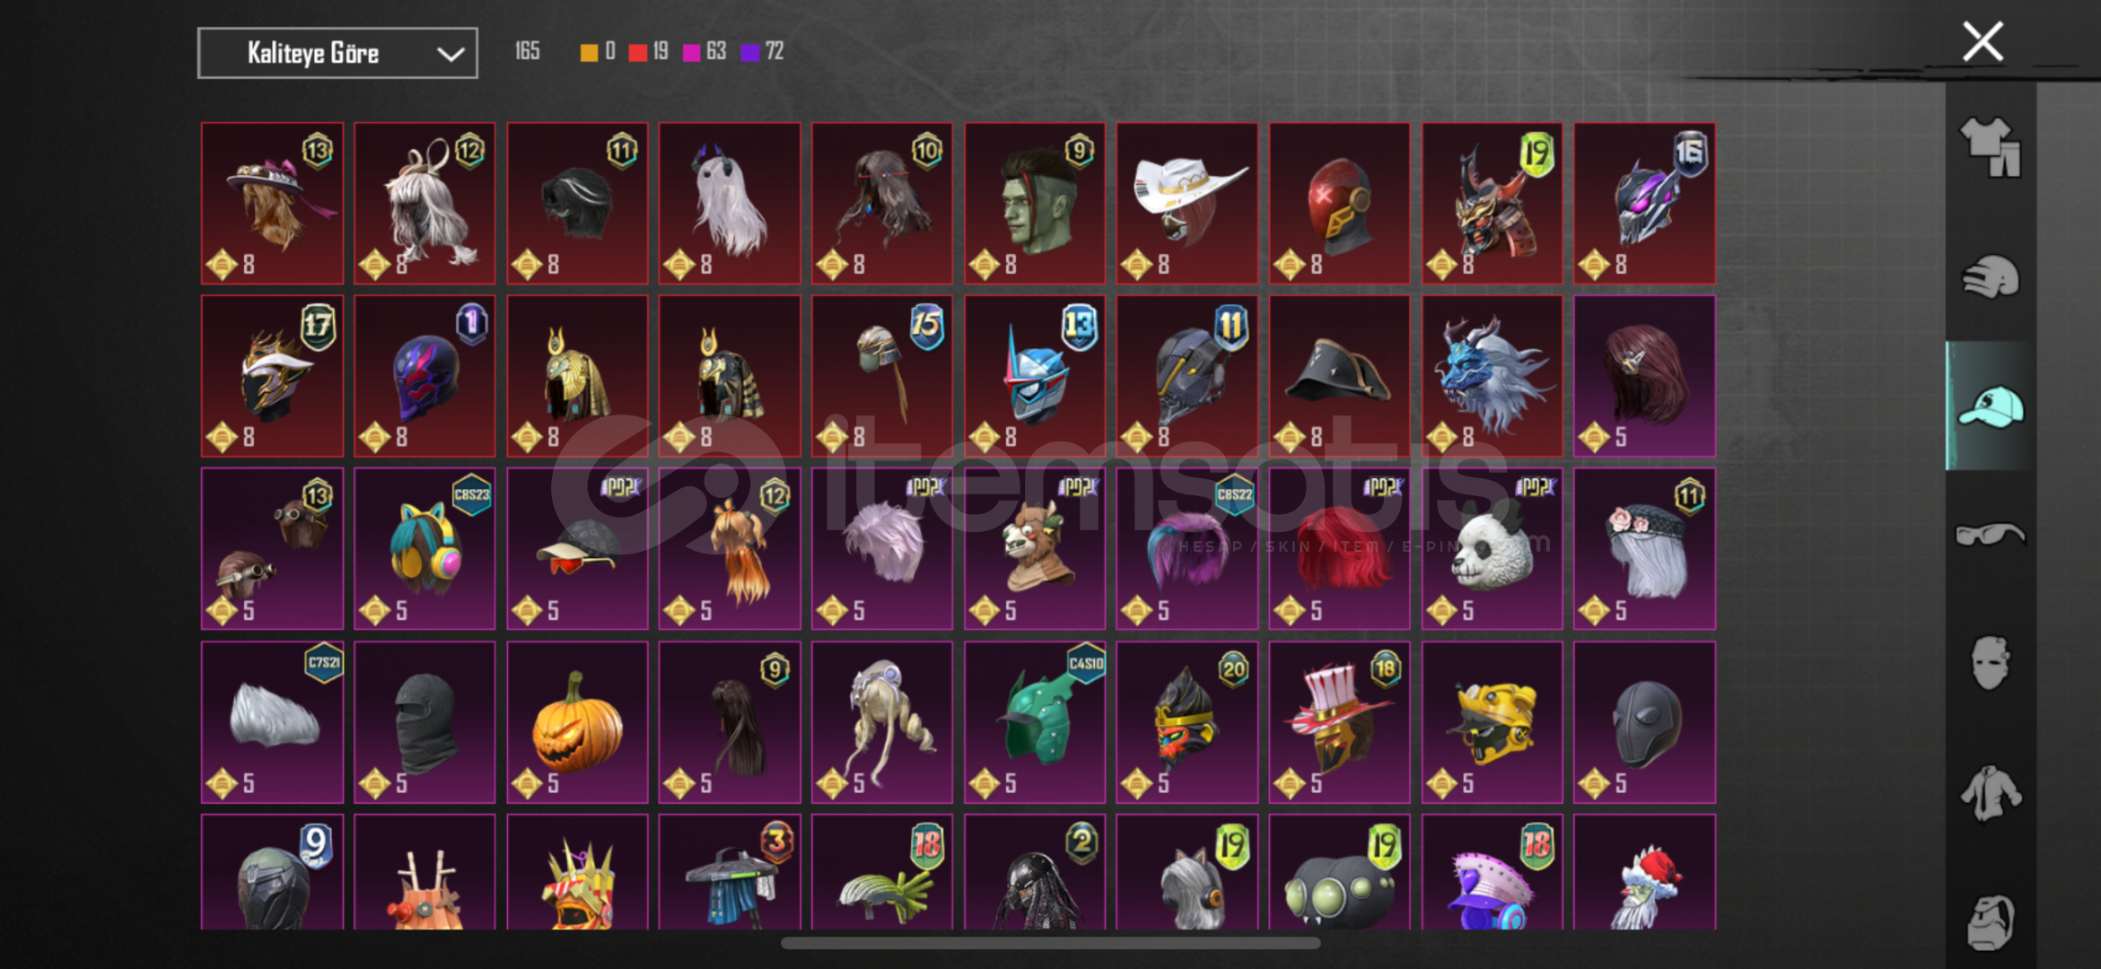This screenshot has height=969, width=2101.
Task: Open the face mask category icon
Action: 1990,663
